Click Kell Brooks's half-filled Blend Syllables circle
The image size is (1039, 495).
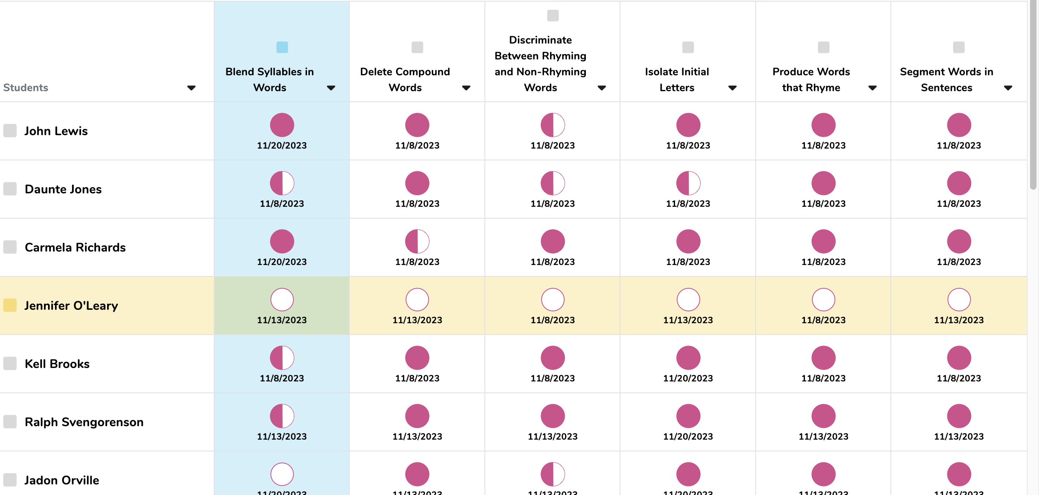click(x=282, y=358)
